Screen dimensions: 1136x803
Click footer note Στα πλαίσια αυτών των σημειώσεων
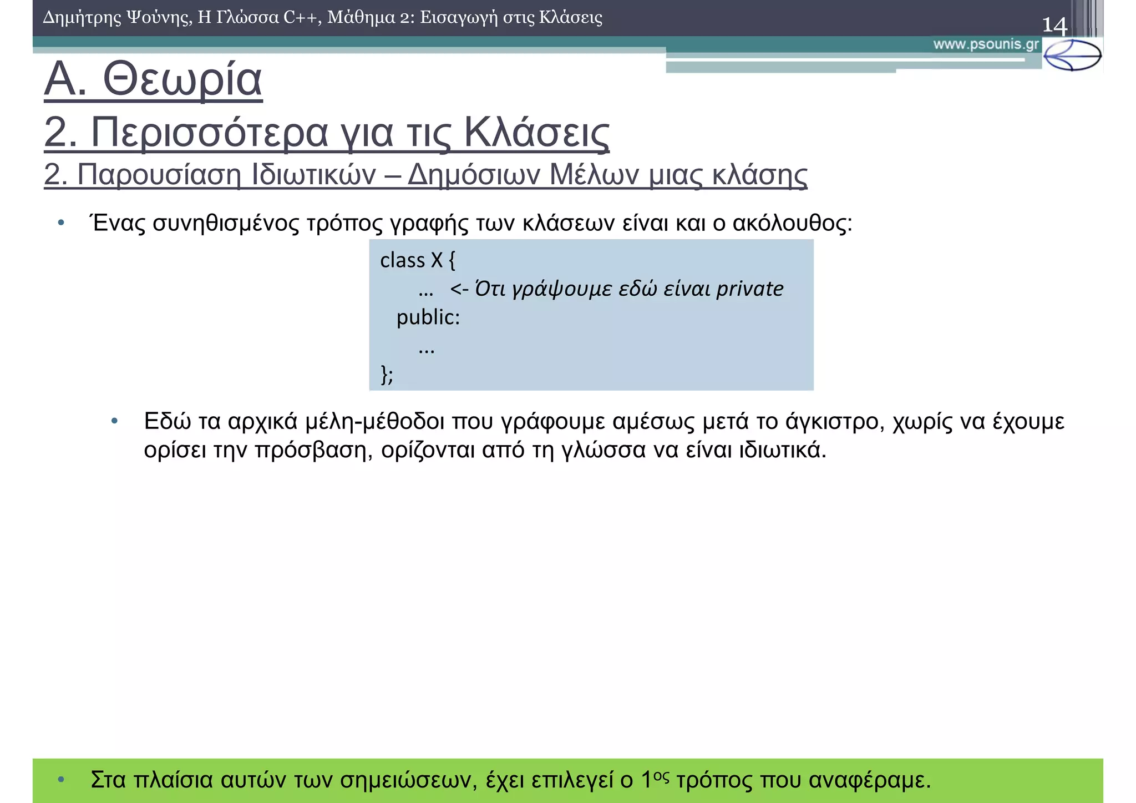click(x=511, y=780)
